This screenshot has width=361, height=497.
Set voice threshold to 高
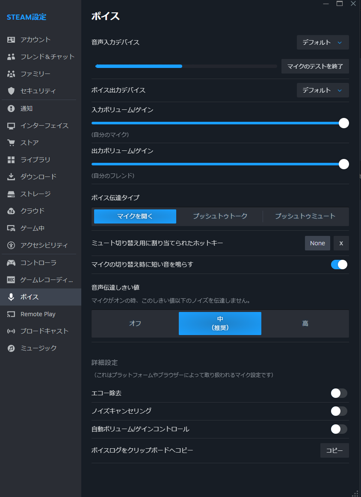pyautogui.click(x=305, y=323)
